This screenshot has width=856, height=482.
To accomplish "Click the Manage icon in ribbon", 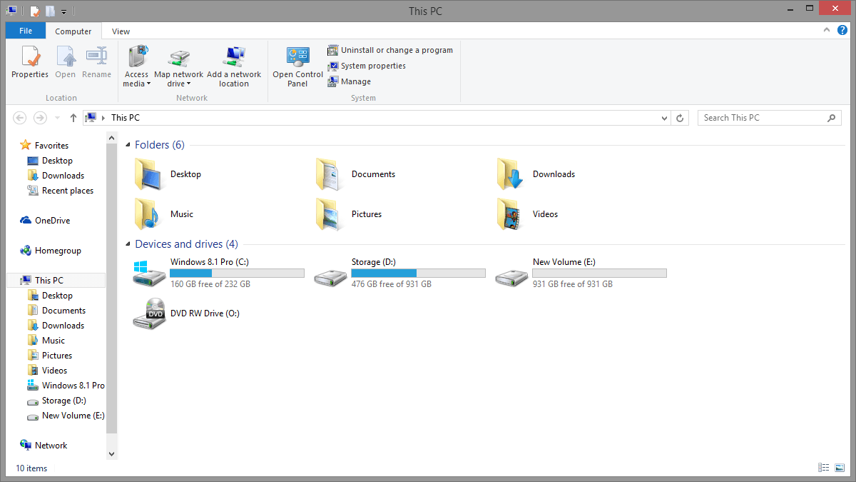I will (333, 81).
